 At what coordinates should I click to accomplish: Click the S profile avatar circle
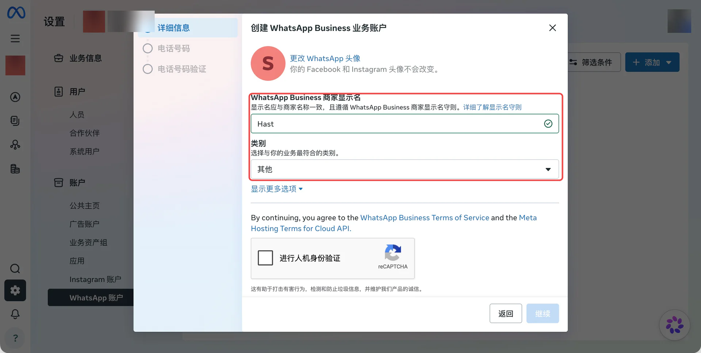coord(268,63)
